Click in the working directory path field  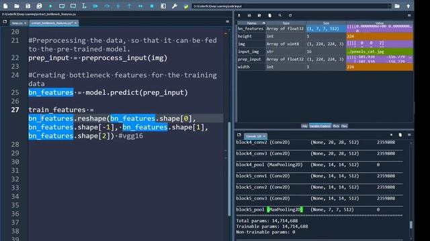pos(290,6)
